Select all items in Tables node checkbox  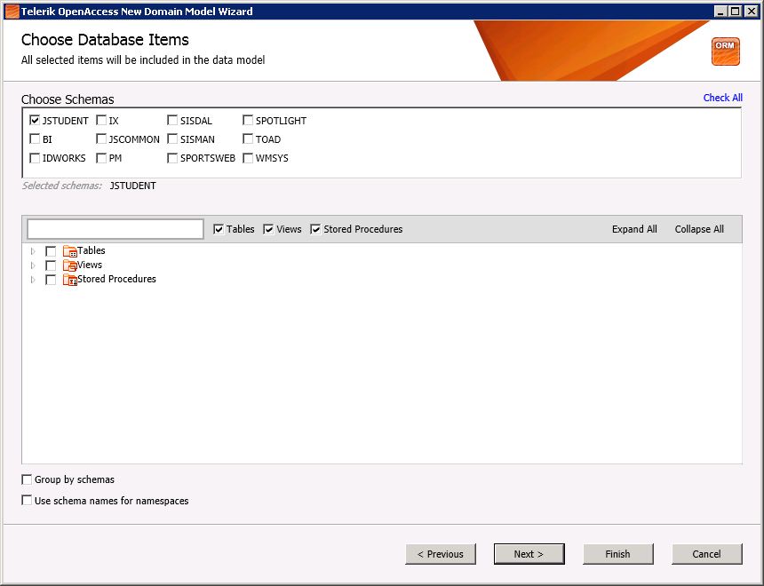51,251
